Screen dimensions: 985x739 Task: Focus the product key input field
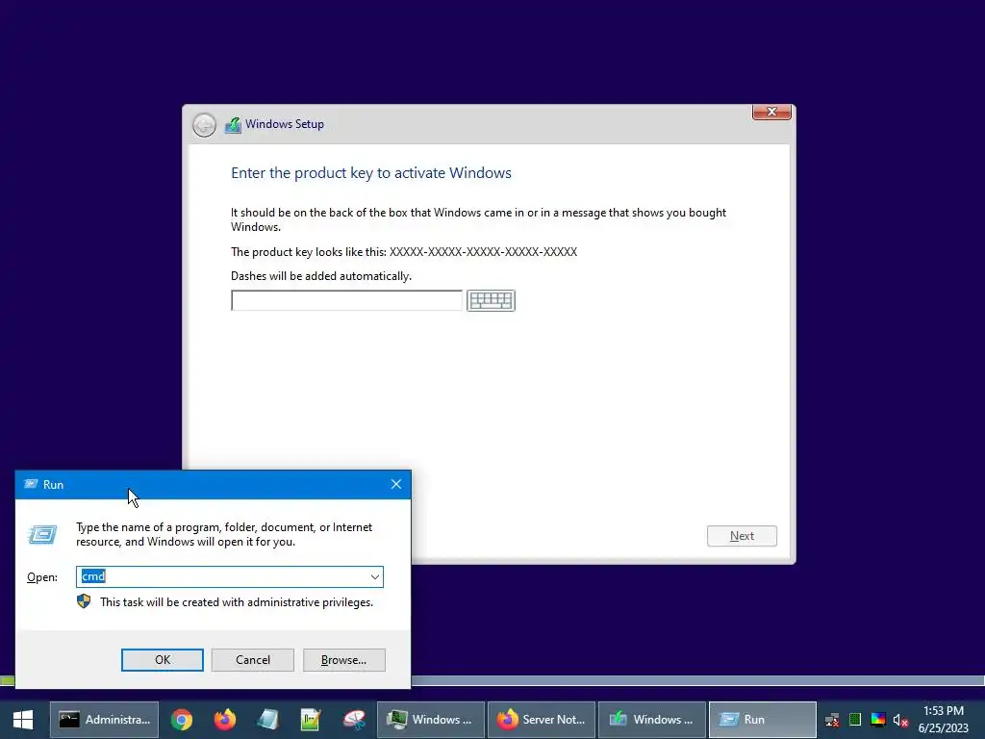(346, 300)
